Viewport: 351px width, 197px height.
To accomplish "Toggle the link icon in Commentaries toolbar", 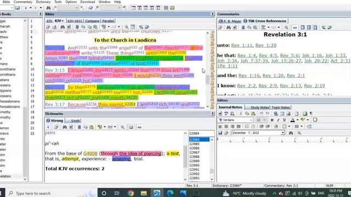I will click(x=295, y=27).
